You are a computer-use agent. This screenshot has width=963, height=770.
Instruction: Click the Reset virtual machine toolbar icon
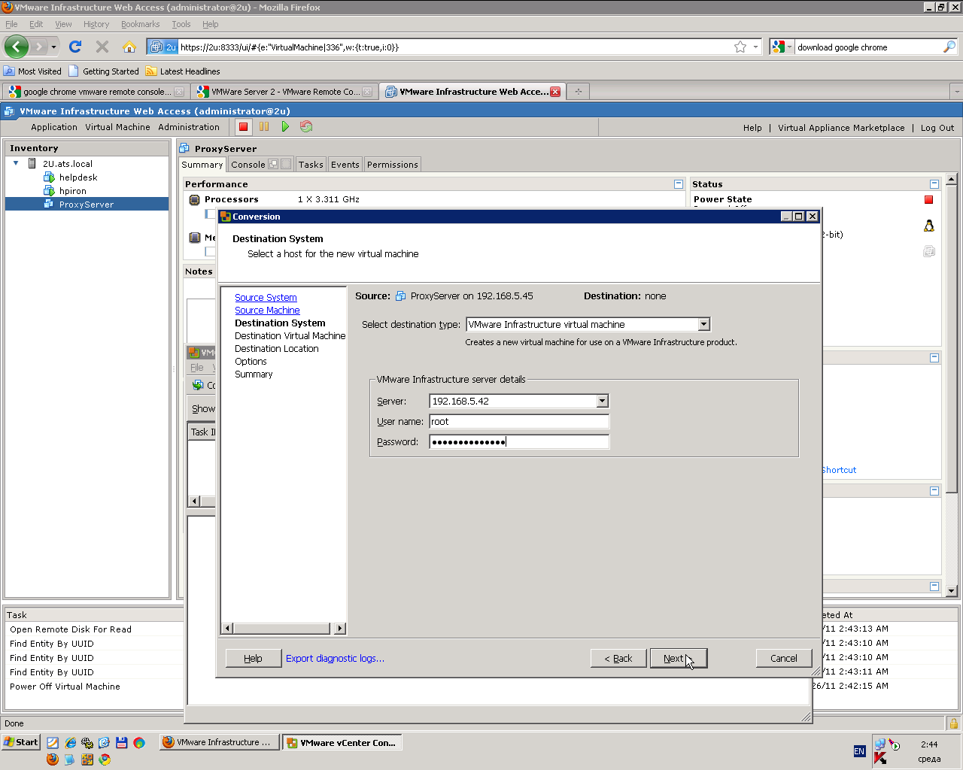[x=306, y=126]
